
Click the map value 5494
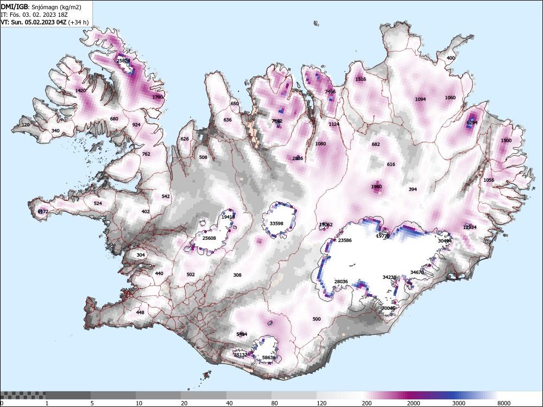(x=242, y=334)
